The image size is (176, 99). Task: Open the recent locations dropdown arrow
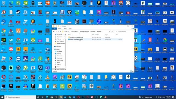tap(59, 32)
